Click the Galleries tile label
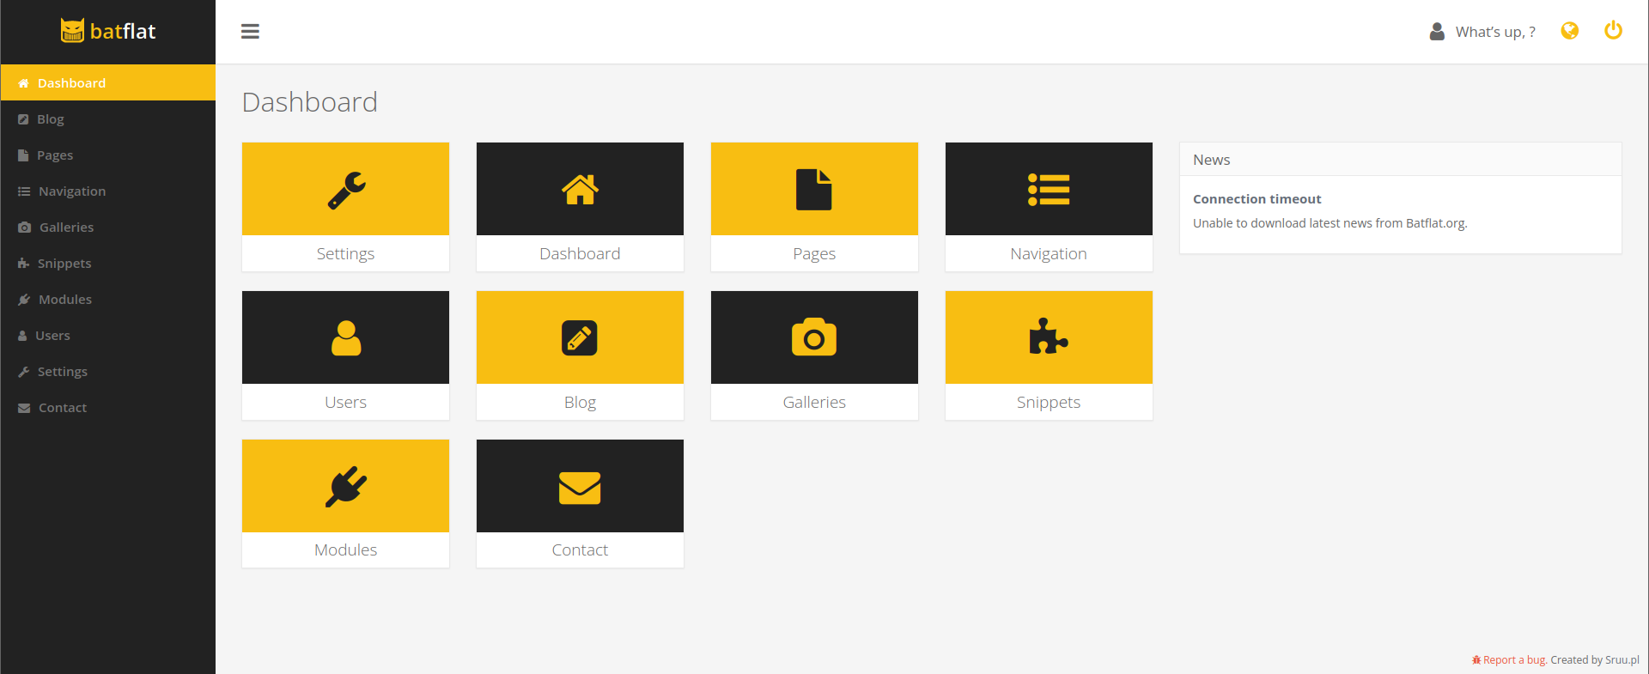 coord(814,402)
